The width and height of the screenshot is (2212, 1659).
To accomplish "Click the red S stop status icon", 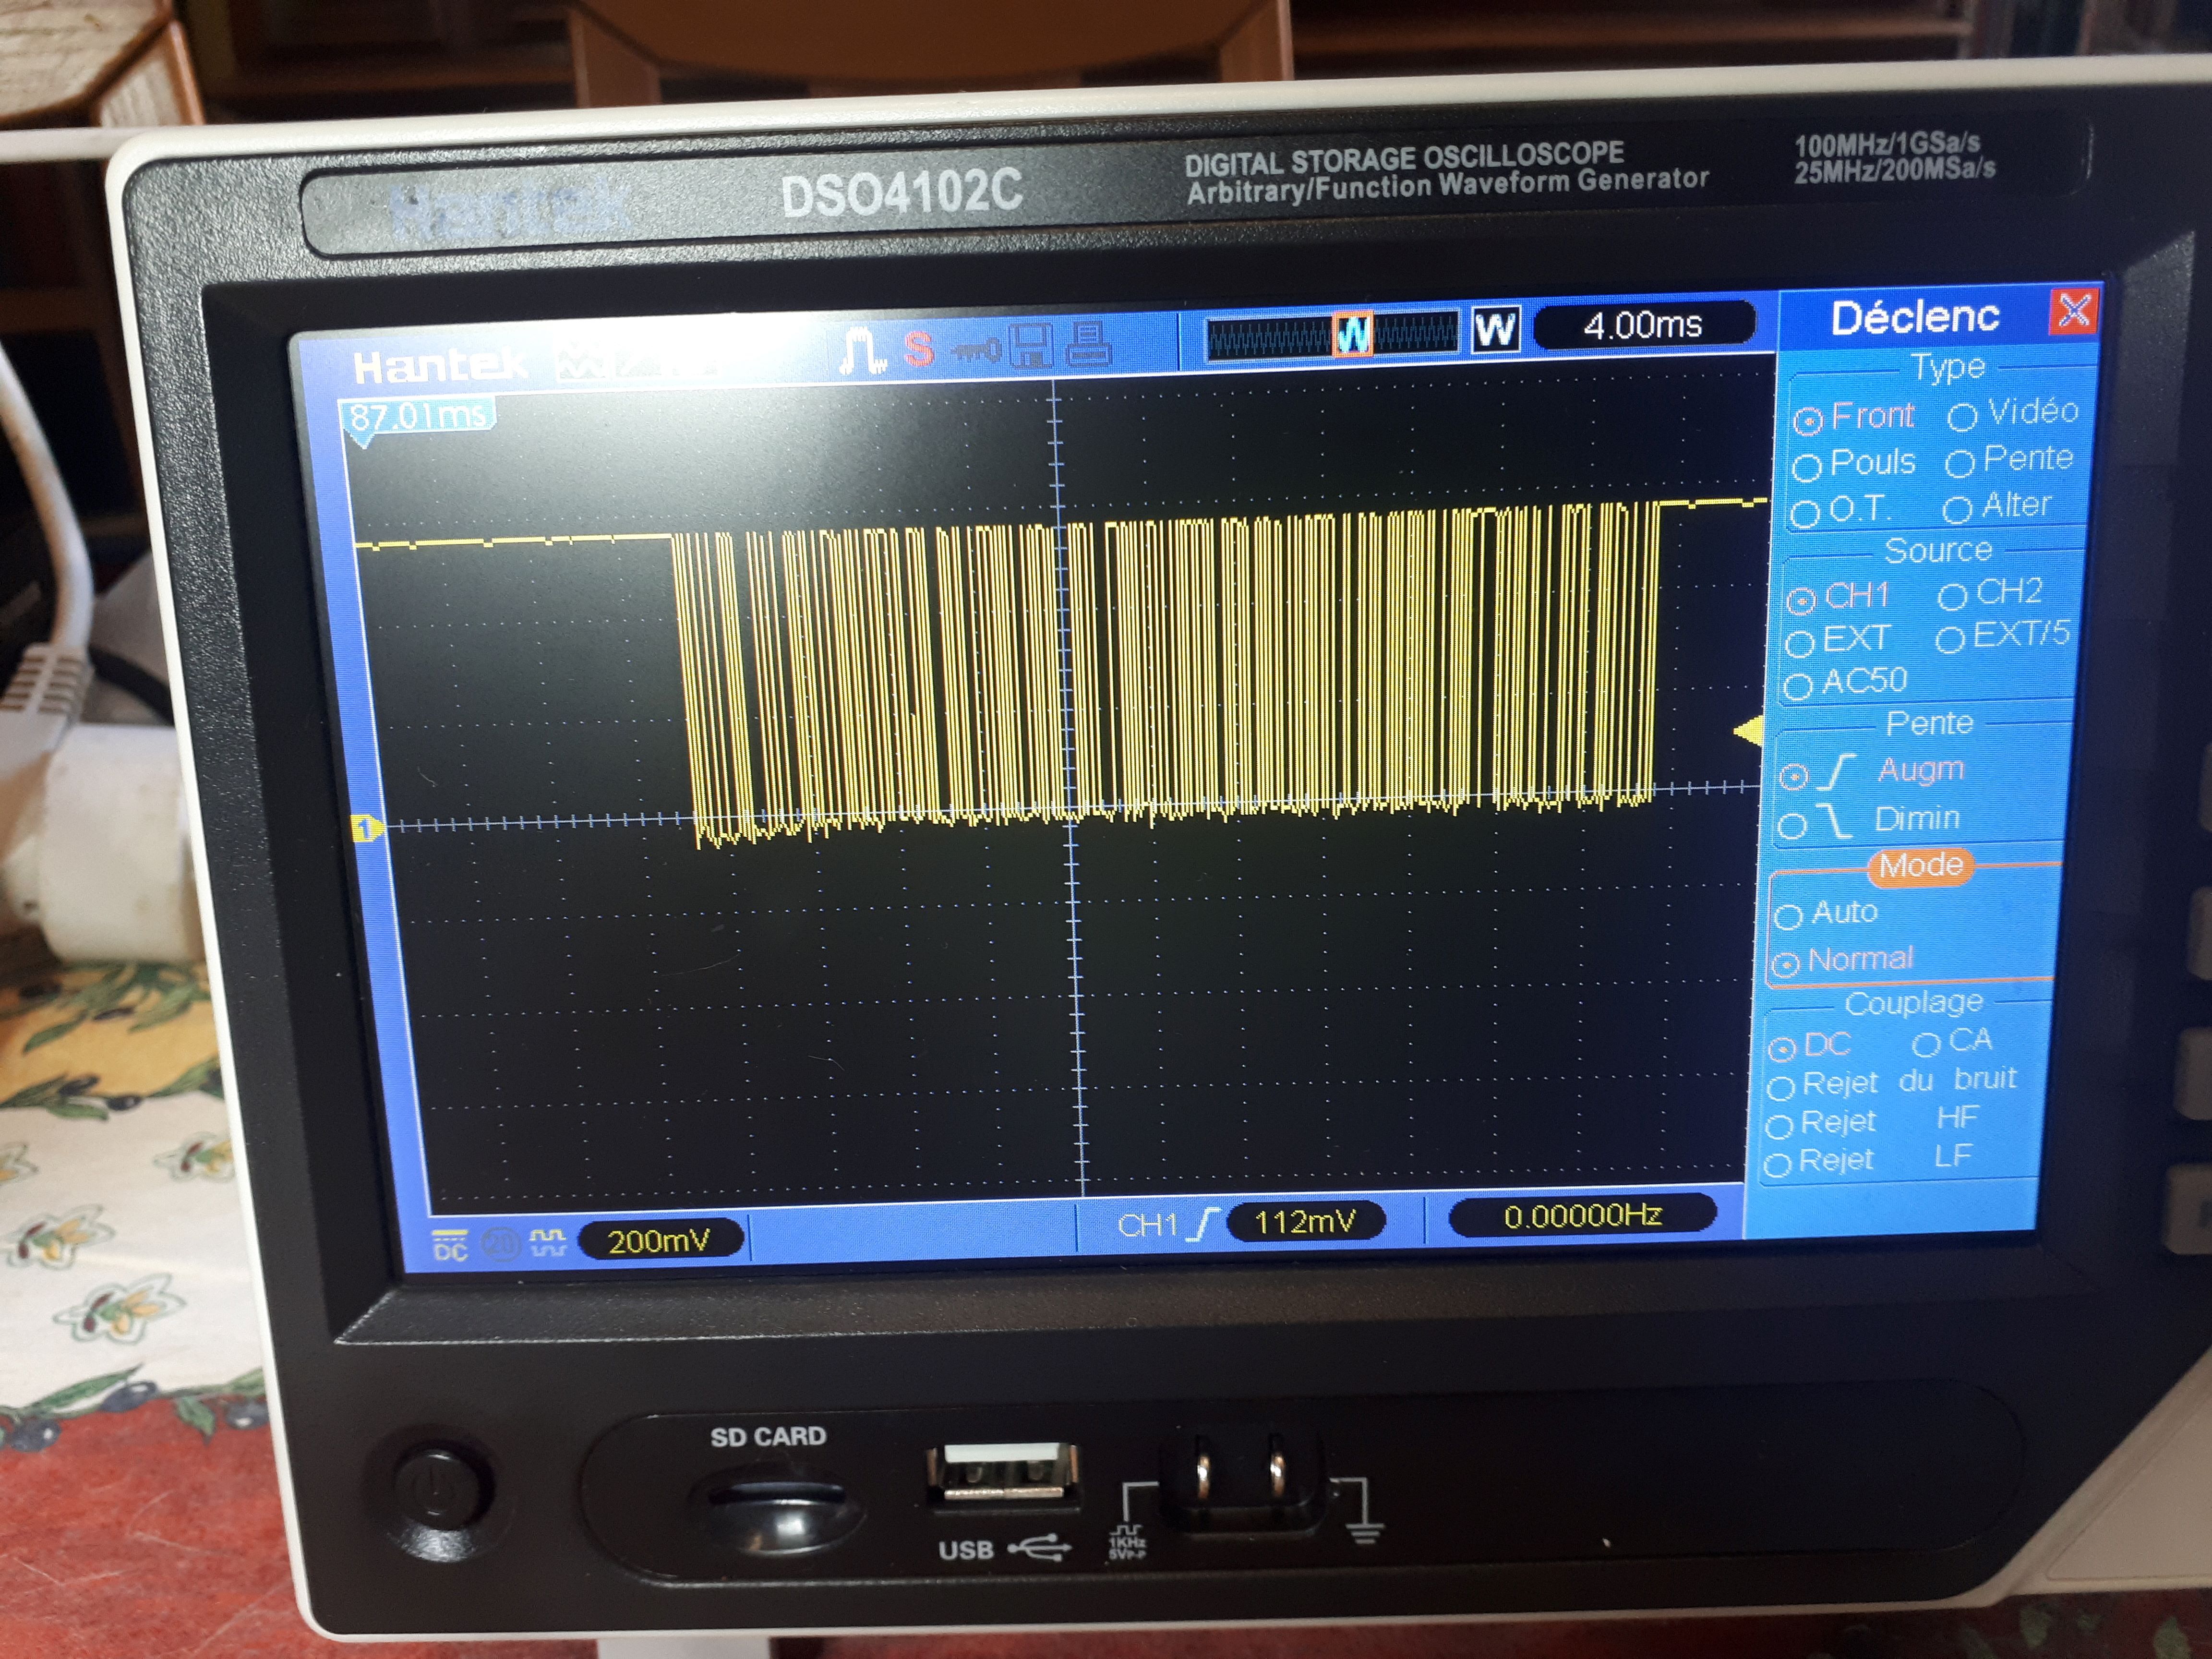I will tap(918, 350).
